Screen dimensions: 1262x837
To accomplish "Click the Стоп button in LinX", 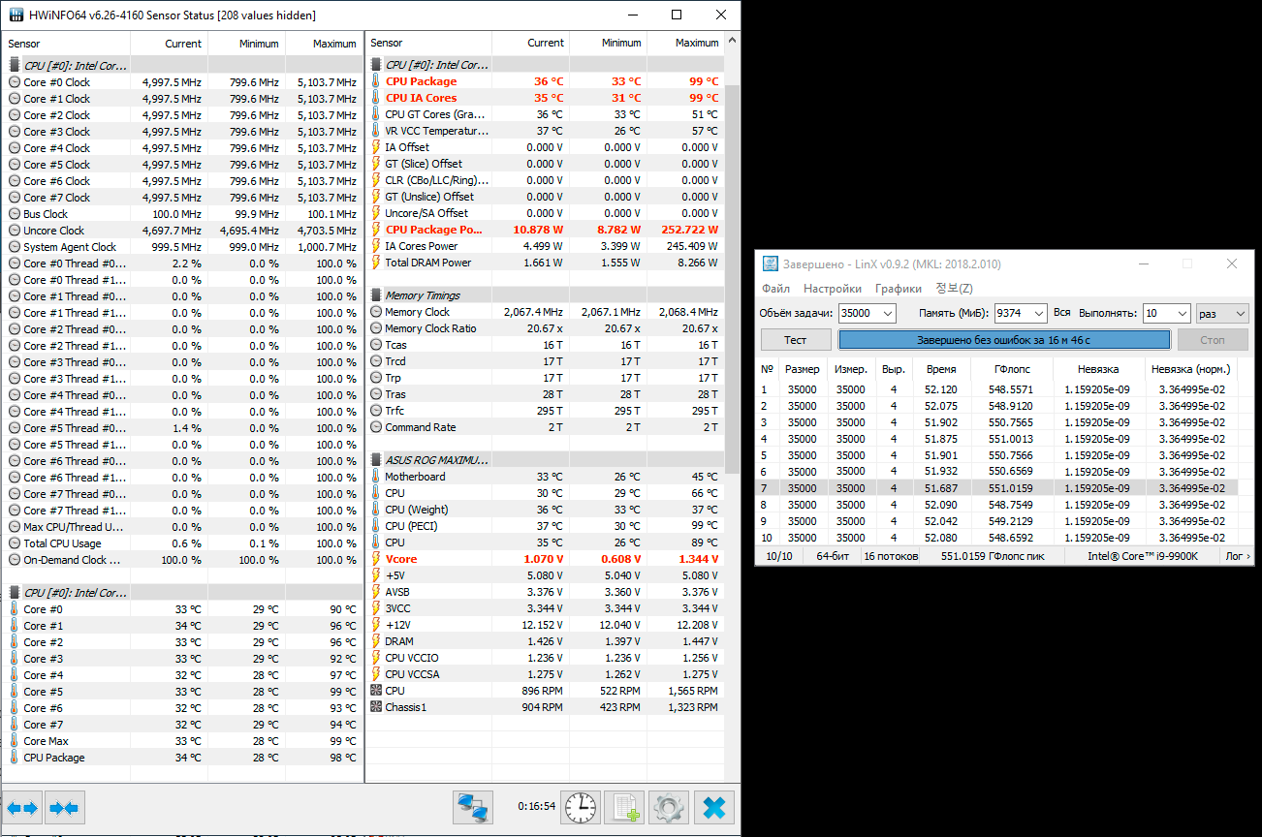I will pyautogui.click(x=1213, y=340).
